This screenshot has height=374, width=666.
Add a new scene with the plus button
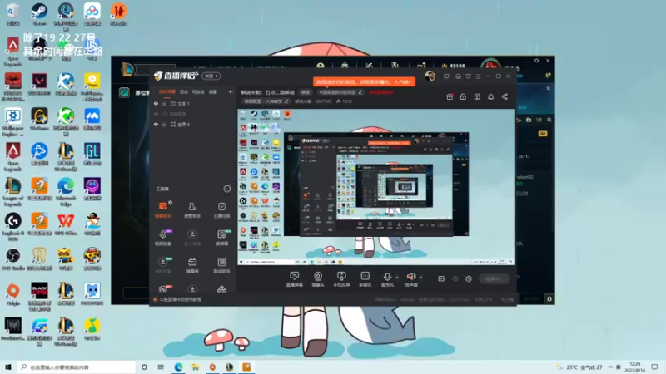tap(231, 91)
